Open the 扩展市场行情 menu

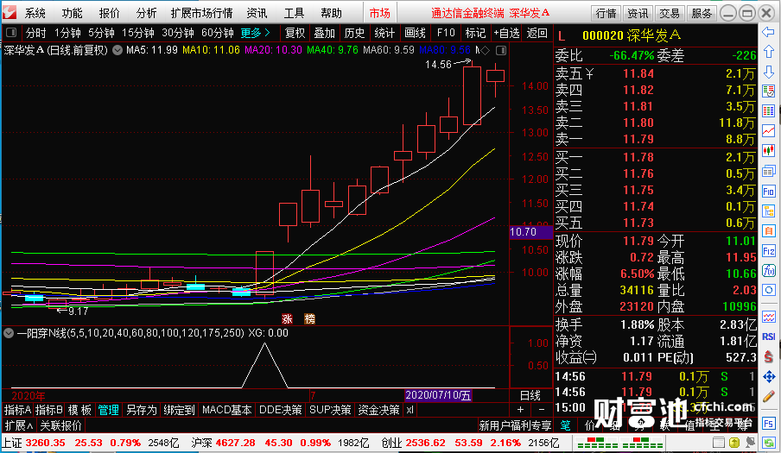[x=201, y=13]
